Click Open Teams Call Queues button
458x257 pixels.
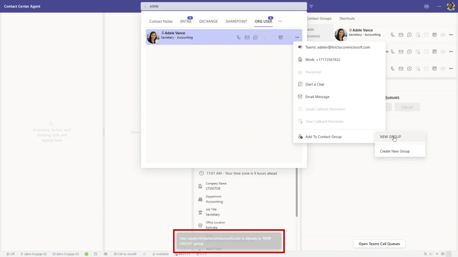pyautogui.click(x=379, y=244)
